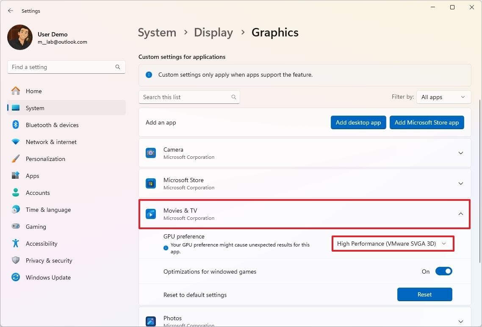Click the Home house icon
The height and width of the screenshot is (327, 482).
pos(16,91)
